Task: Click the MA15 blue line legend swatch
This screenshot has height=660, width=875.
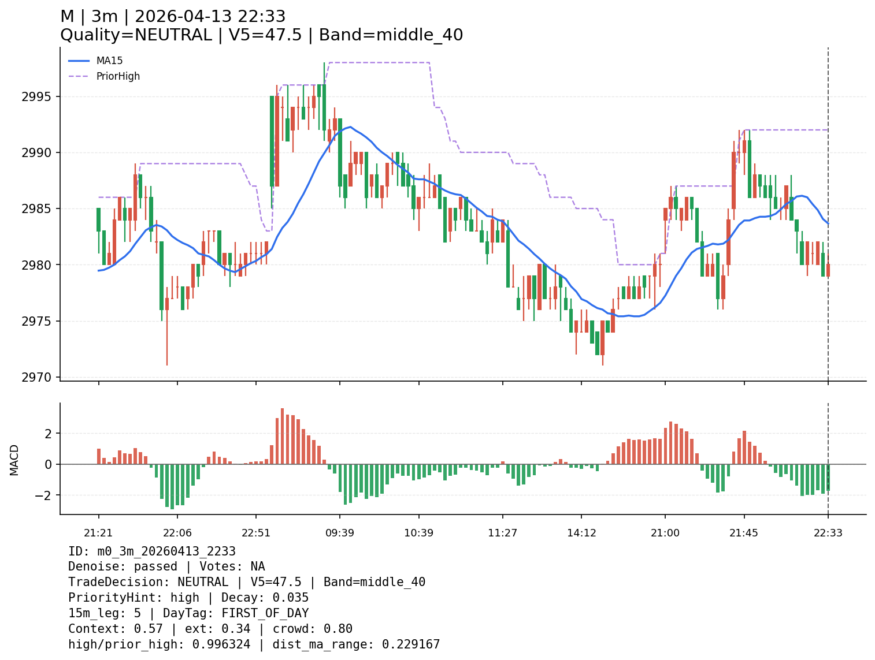Action: click(x=79, y=61)
